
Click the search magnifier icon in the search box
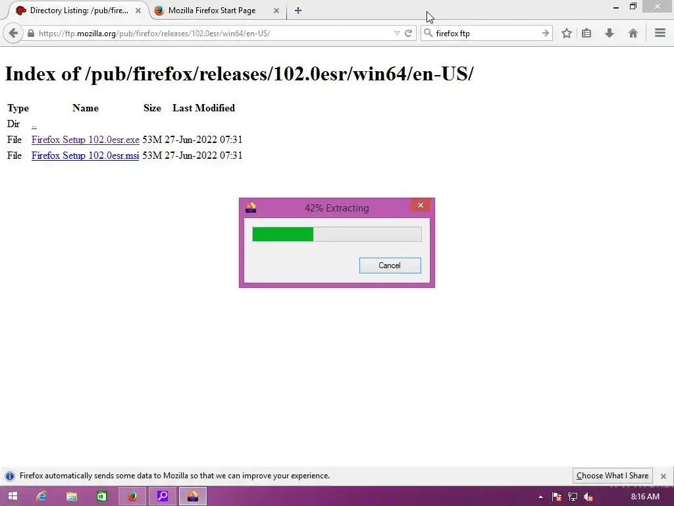coord(428,33)
